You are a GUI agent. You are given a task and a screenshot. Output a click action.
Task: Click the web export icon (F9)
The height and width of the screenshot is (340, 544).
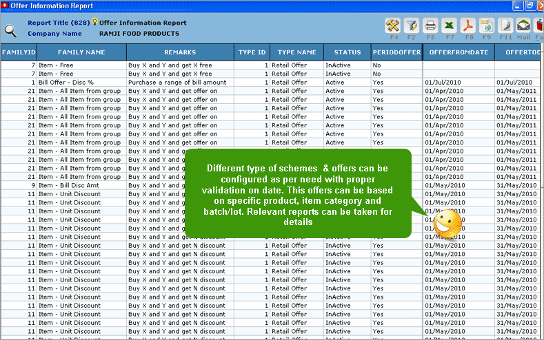[486, 27]
